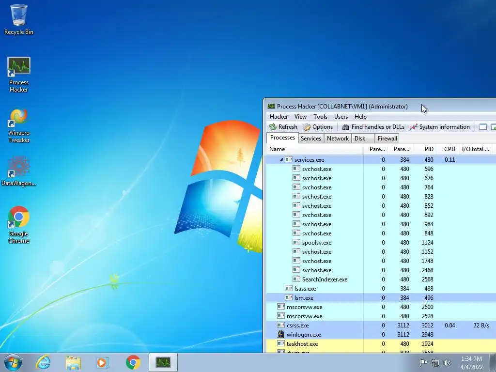This screenshot has height=372, width=496.
Task: Collapse the services.exe tree node
Action: [x=281, y=160]
